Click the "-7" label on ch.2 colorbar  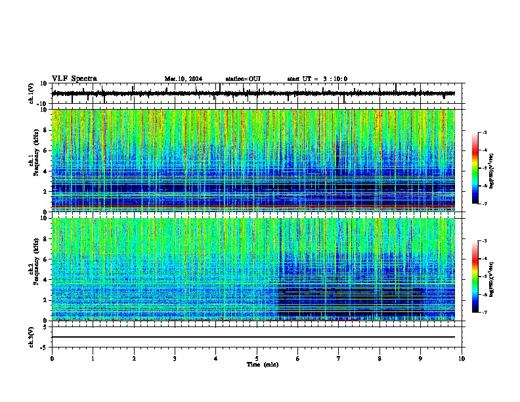[484, 312]
